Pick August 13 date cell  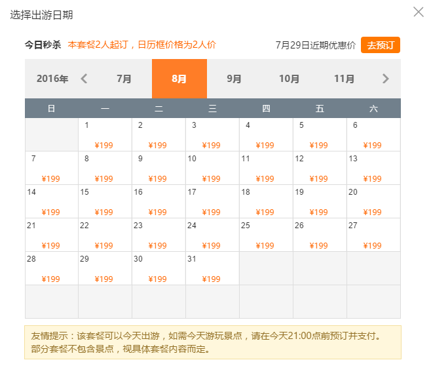point(373,168)
